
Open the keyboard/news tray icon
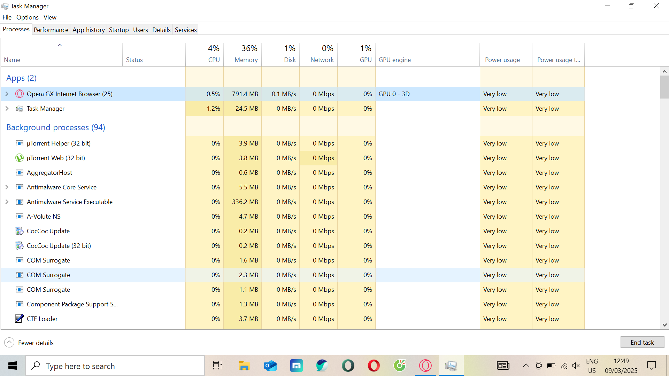[x=503, y=366]
